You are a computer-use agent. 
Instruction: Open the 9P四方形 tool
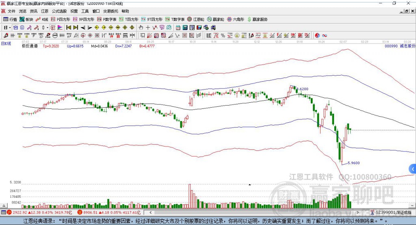coord(84,19)
